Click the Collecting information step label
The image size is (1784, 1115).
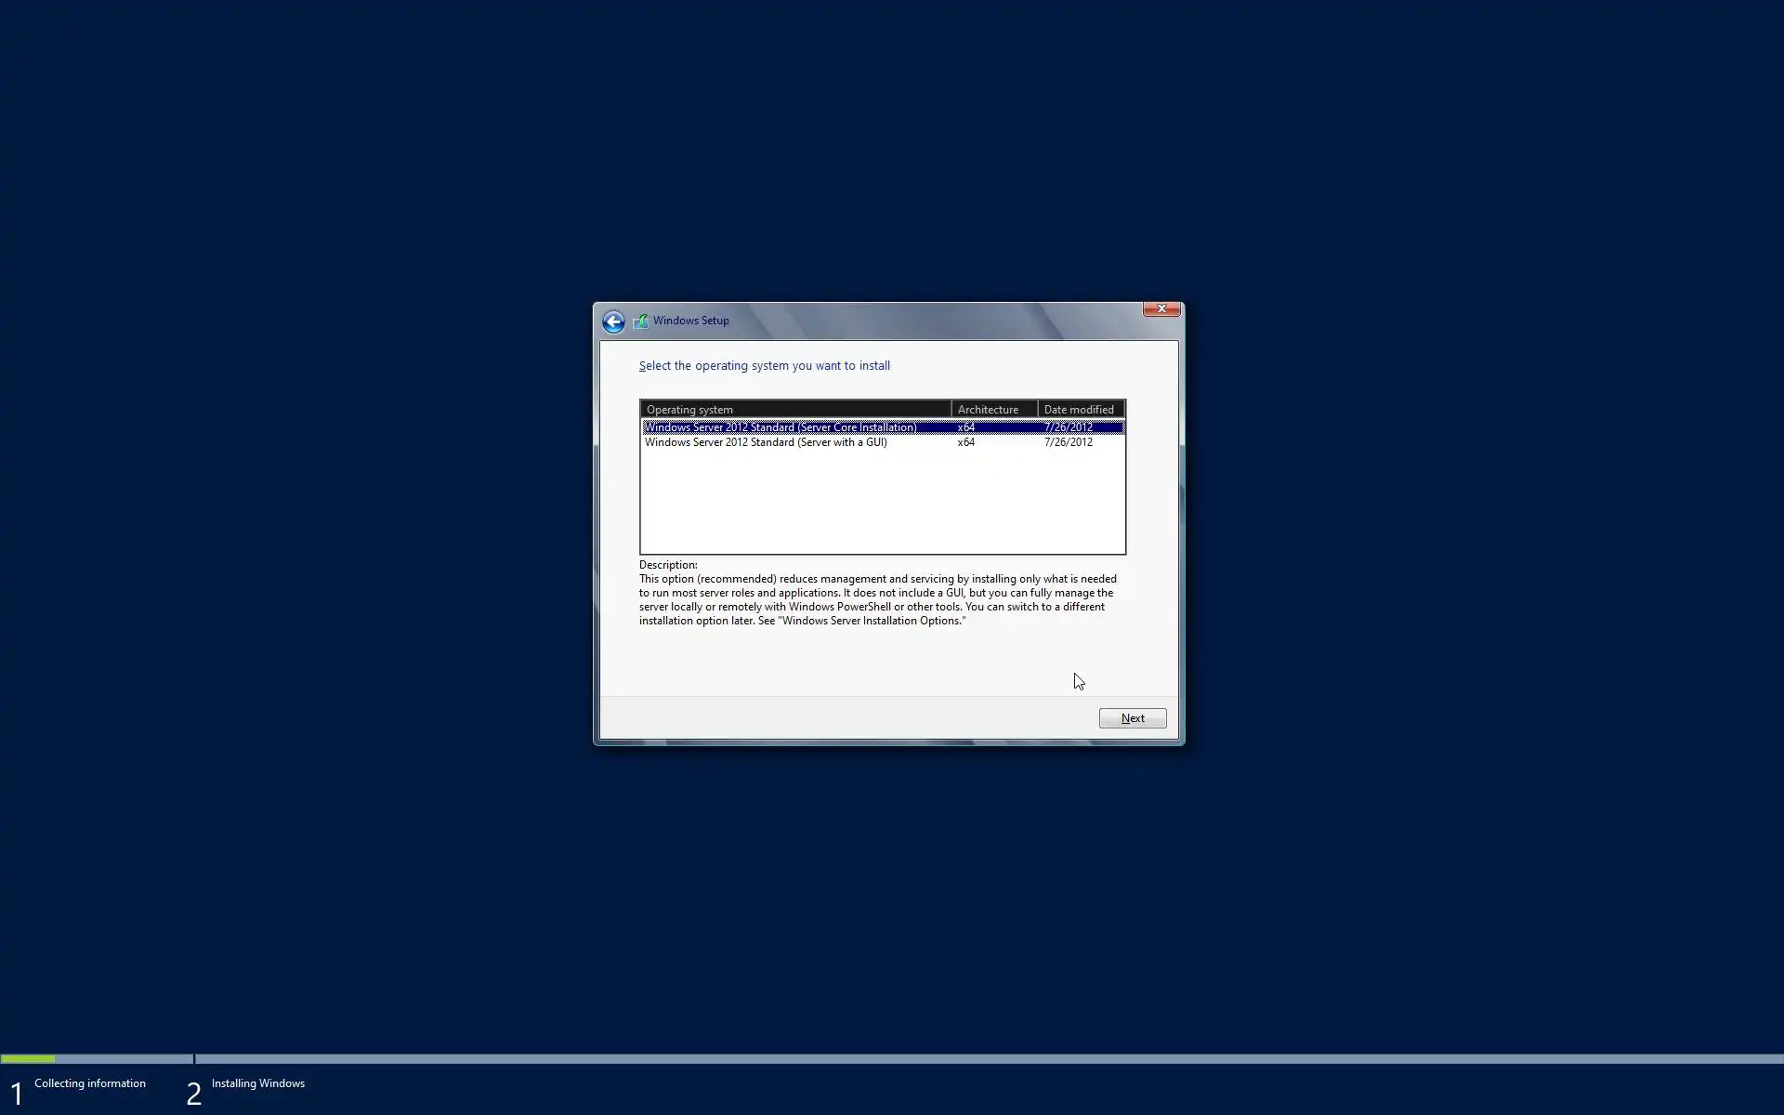tap(89, 1083)
